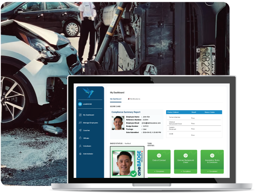Click the badge number 147012
256x194 pixels.
(x=146, y=126)
